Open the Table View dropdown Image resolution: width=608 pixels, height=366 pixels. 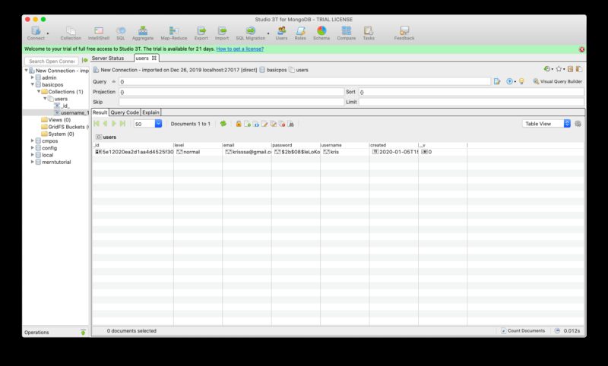pos(546,124)
